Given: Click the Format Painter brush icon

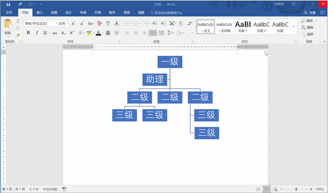Looking at the screenshot, I should coord(18,35).
